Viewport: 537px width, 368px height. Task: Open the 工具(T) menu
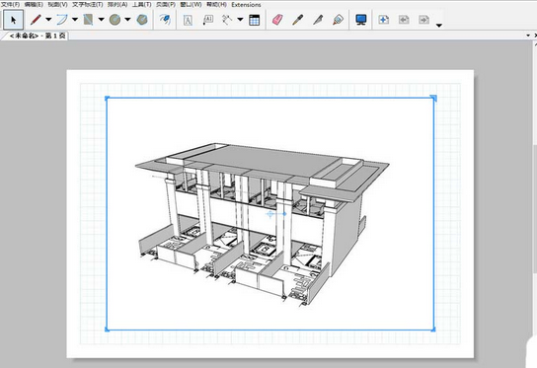(x=142, y=5)
